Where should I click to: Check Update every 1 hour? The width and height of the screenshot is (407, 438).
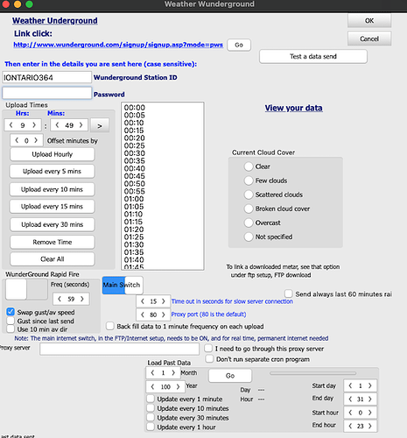tap(151, 427)
